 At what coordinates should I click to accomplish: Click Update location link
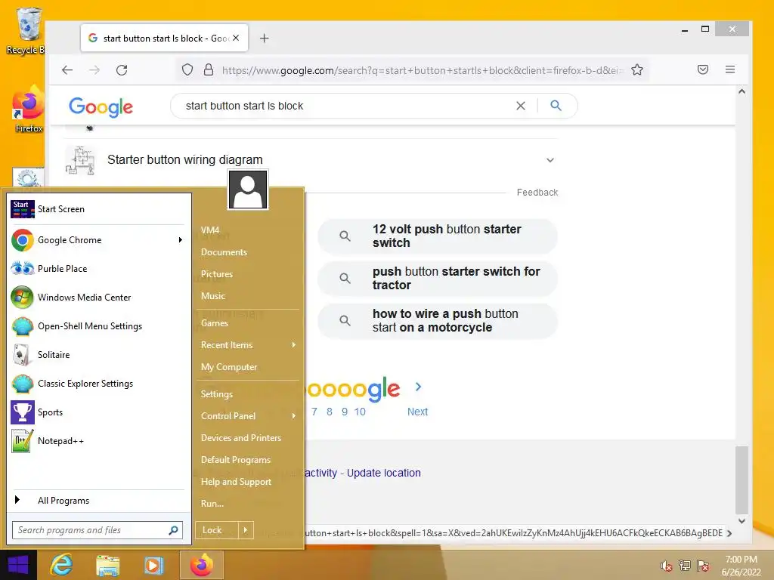click(383, 473)
